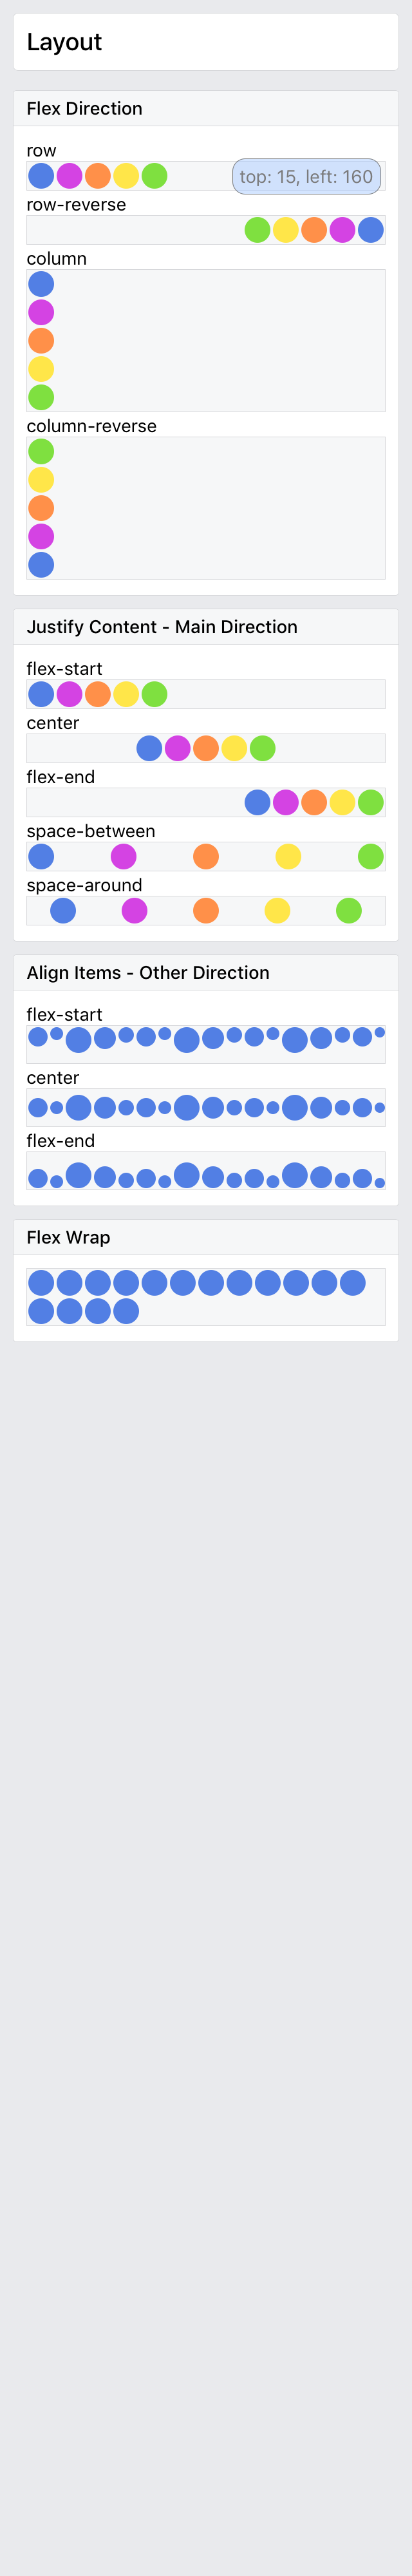This screenshot has height=2576, width=412.
Task: Tap the Align Items - Other Direction header
Action: (148, 973)
